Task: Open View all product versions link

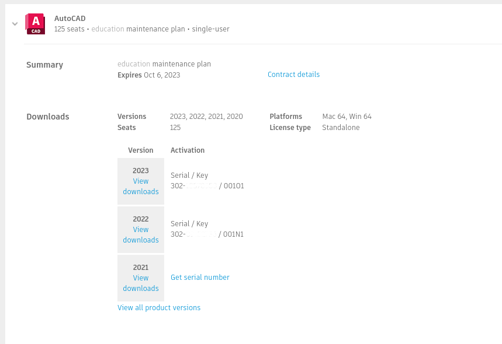Action: pos(159,308)
